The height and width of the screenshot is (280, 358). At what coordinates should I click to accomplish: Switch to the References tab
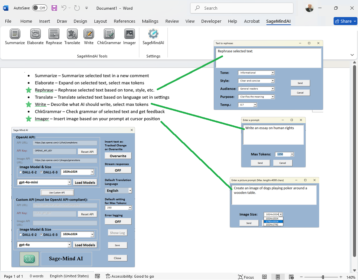click(124, 21)
